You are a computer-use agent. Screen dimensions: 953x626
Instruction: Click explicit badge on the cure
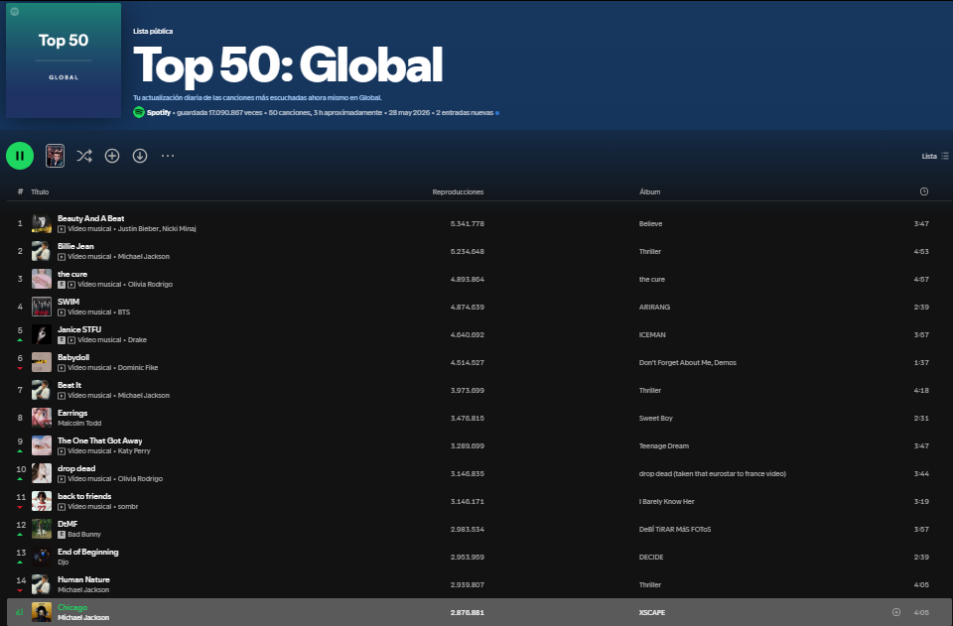[62, 285]
